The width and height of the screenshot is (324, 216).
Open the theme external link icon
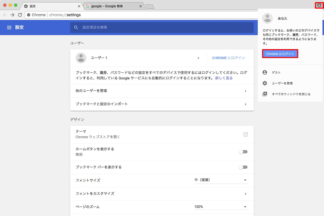click(246, 134)
